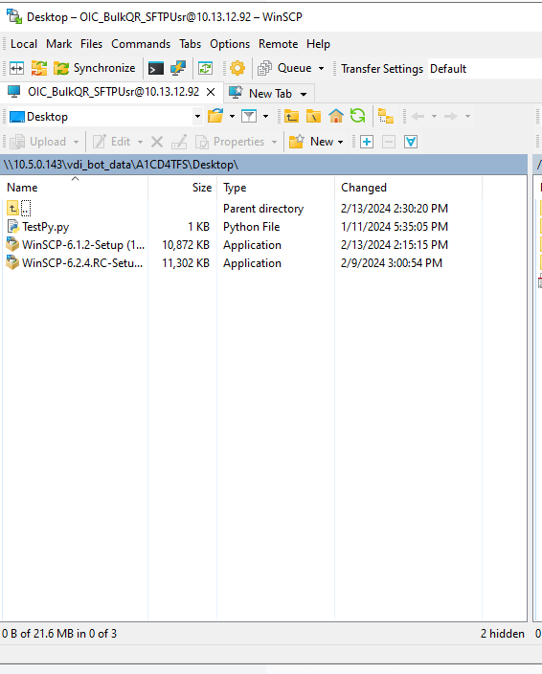Click the WinSCP title bar application icon
Image resolution: width=542 pixels, height=674 pixels.
(x=14, y=16)
